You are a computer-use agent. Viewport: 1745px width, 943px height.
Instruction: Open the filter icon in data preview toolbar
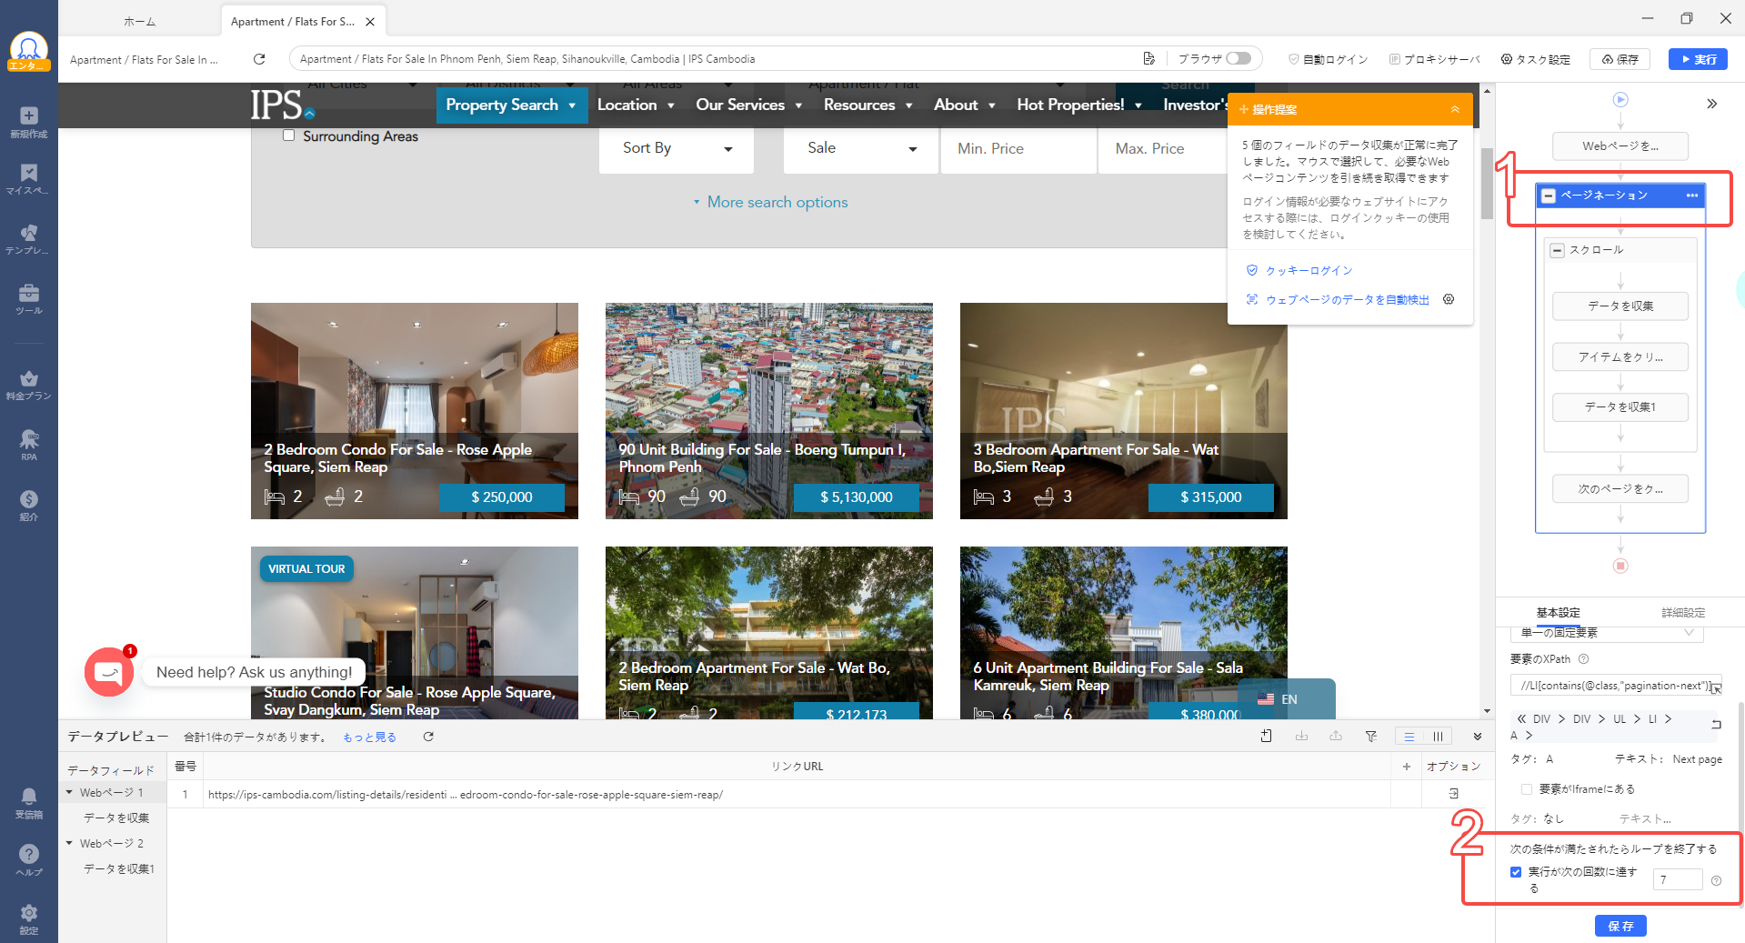[1370, 737]
